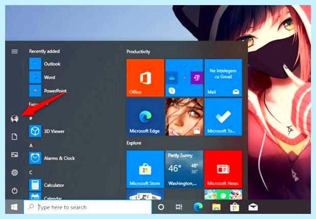Click the Windows Start button

(14, 207)
